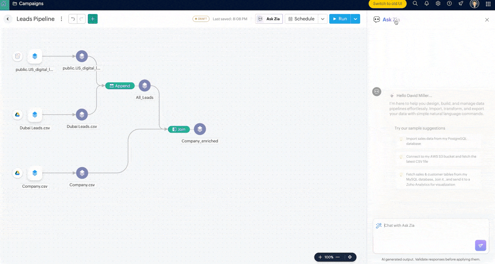495x264 pixels.
Task: Zoom in with the plus control
Action: pyautogui.click(x=320, y=257)
